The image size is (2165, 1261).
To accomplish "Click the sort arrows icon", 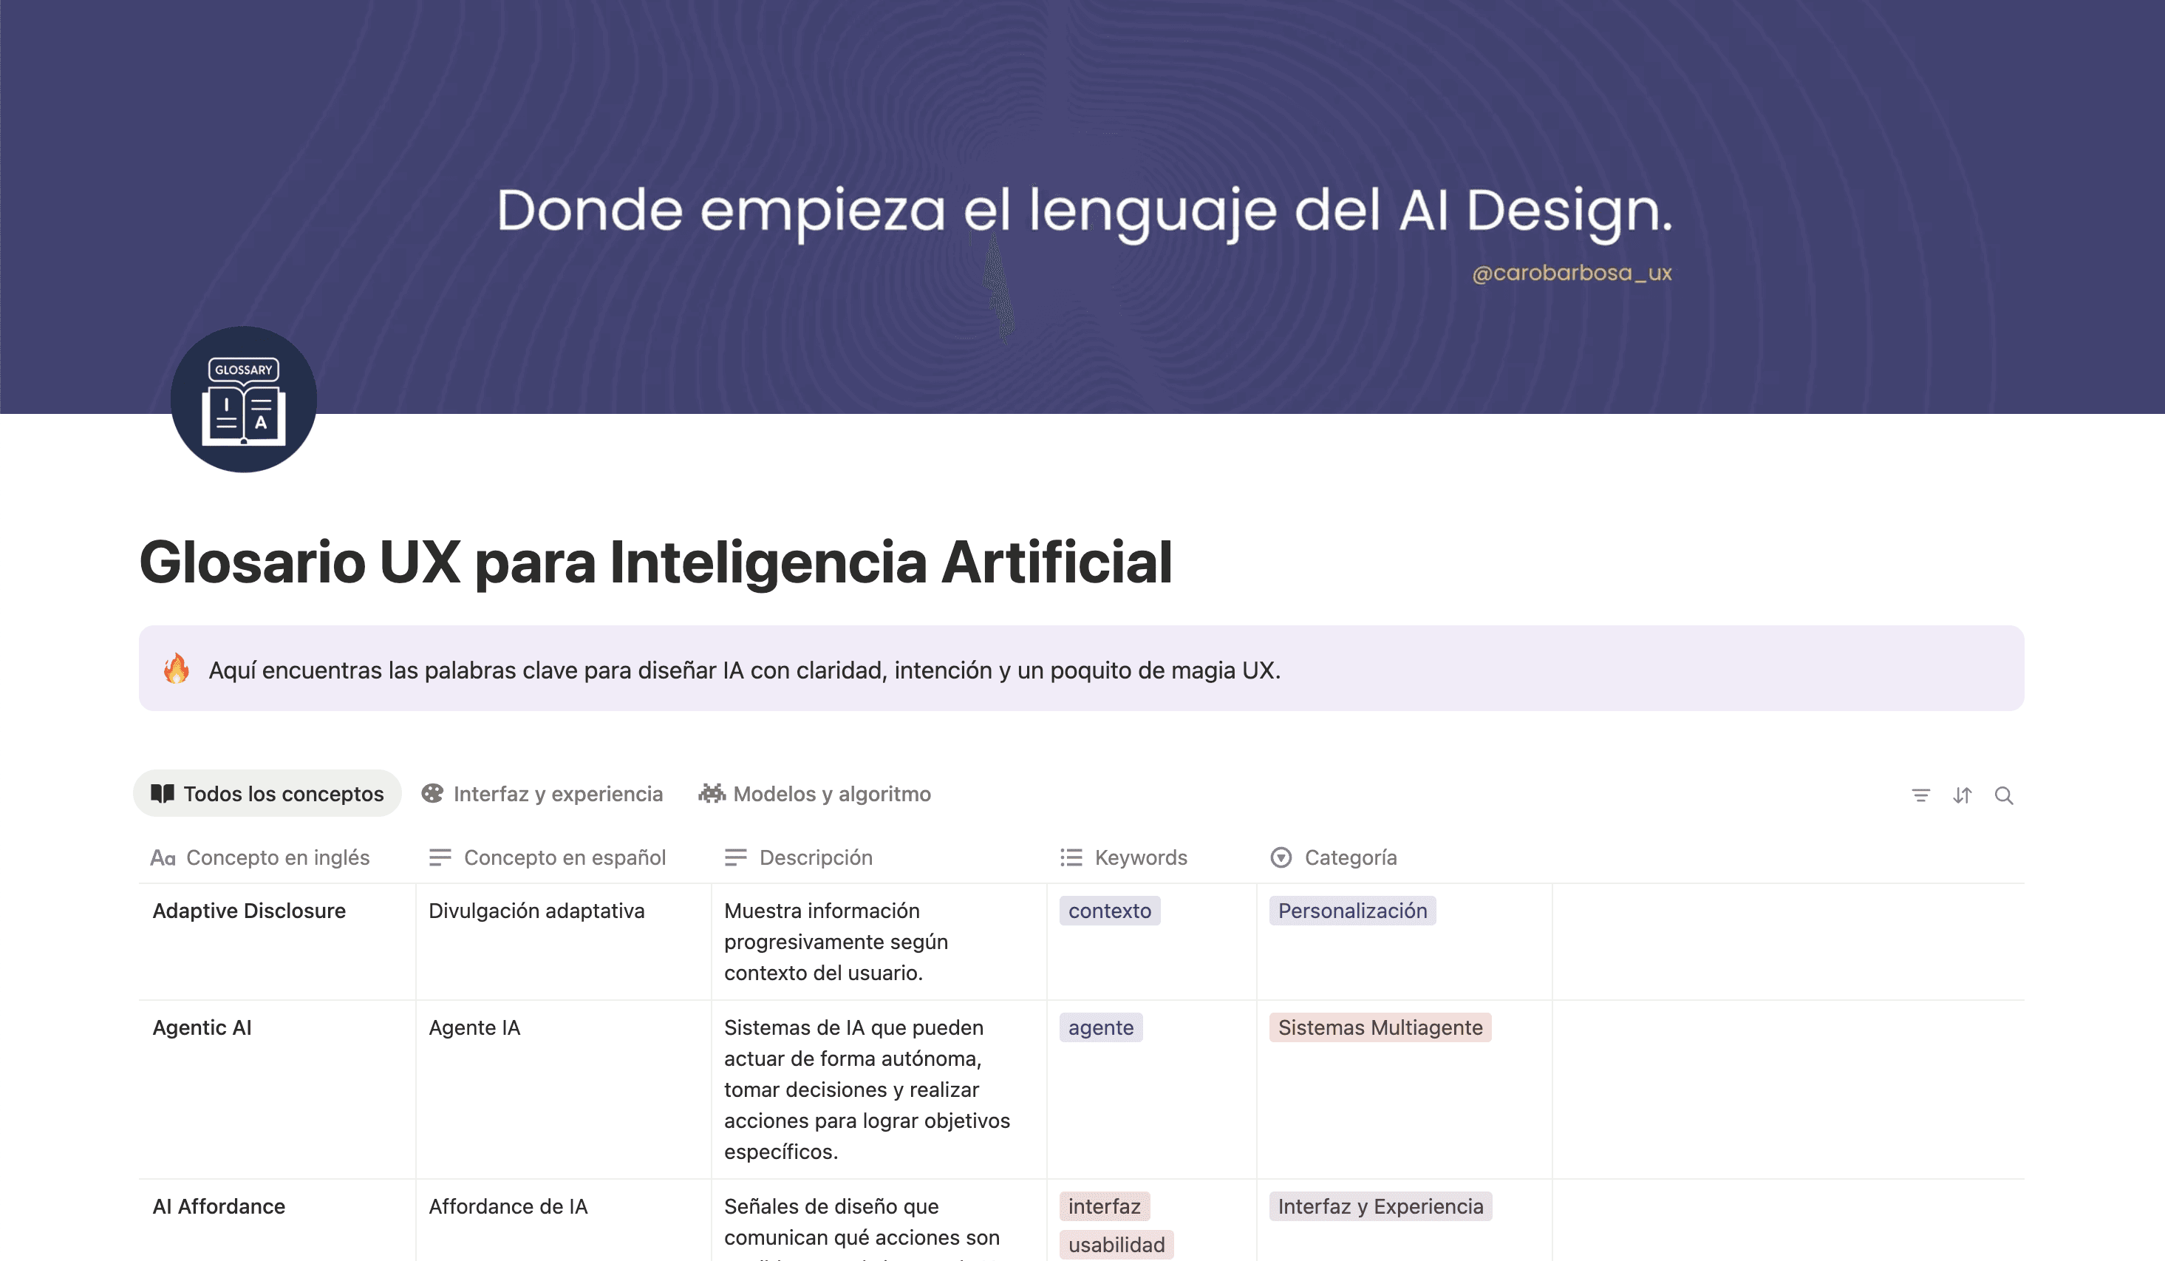I will (1961, 795).
